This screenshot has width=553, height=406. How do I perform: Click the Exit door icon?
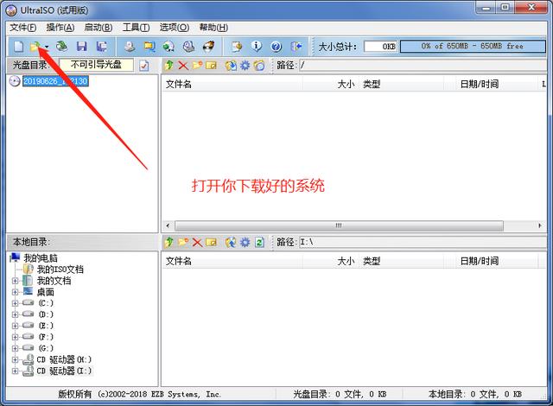point(296,46)
